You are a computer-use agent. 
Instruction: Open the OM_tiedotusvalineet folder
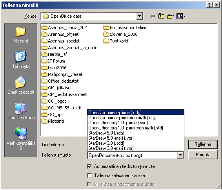(64, 94)
